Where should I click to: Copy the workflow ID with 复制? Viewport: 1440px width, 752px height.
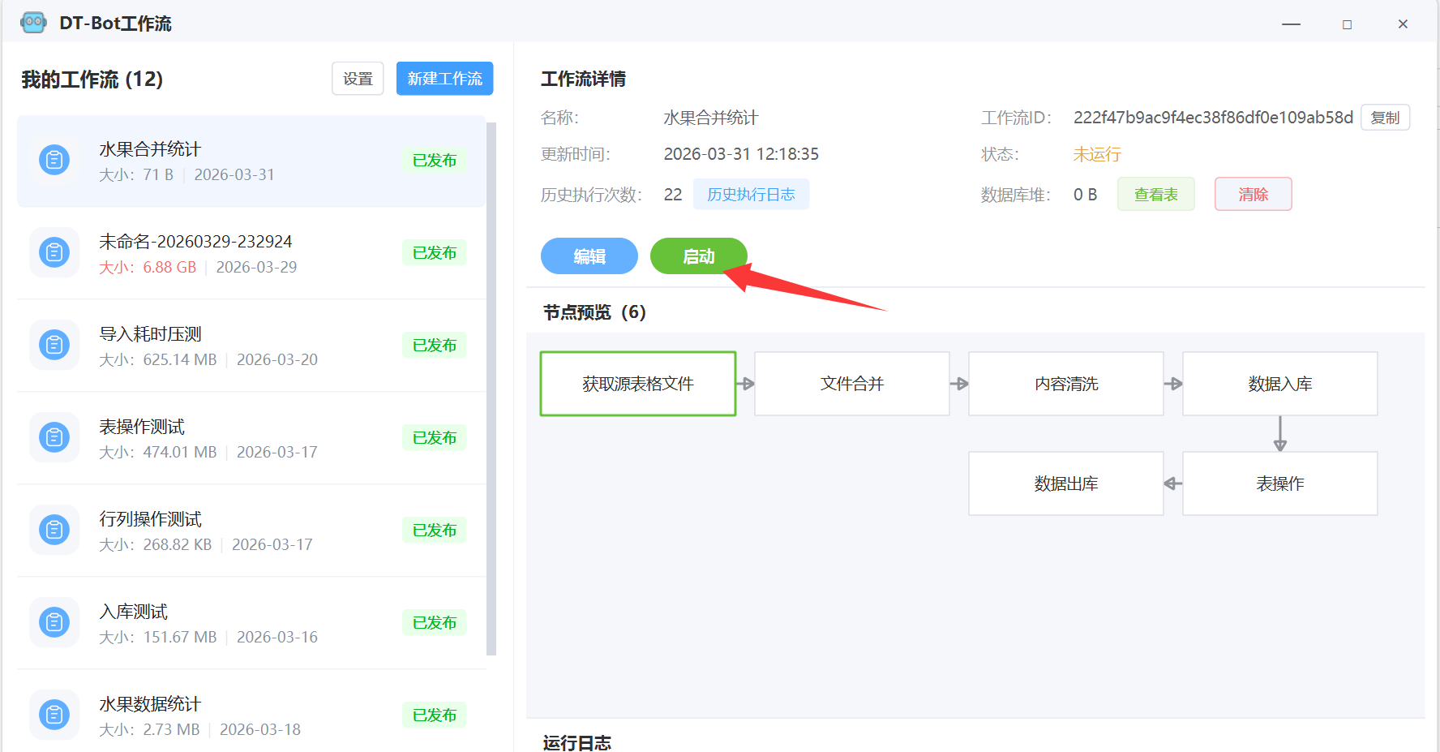[x=1385, y=118]
